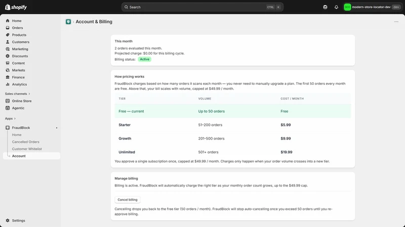Click the Starter tier name
405x227 pixels.
point(125,125)
